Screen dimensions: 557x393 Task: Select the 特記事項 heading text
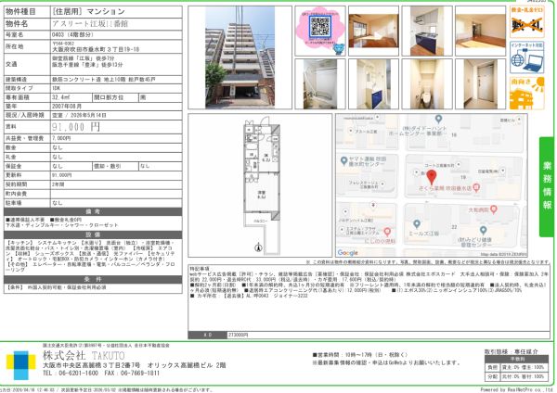200,269
